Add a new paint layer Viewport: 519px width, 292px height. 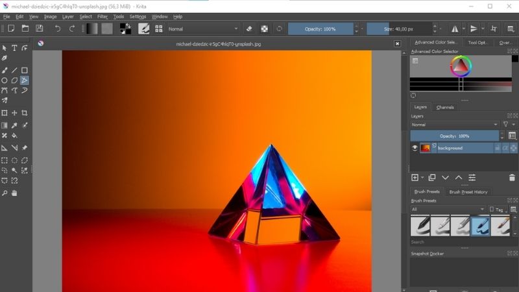tap(415, 178)
